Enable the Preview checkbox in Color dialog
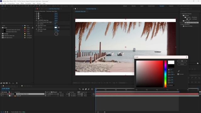 tap(178, 74)
